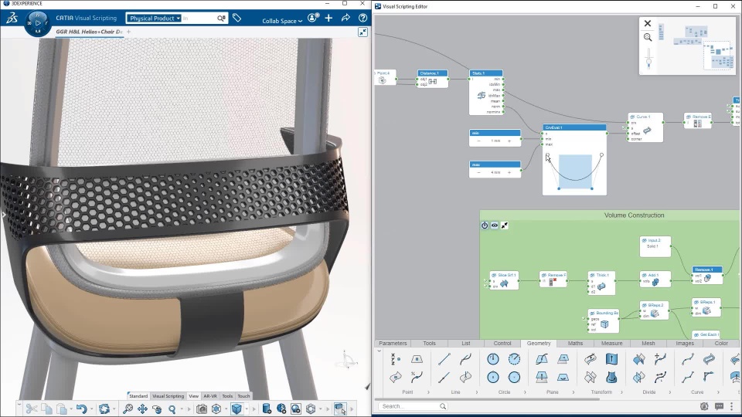Toggle visibility eye on Curve.1 node
Screen dimensions: 742x417
[x=632, y=117]
